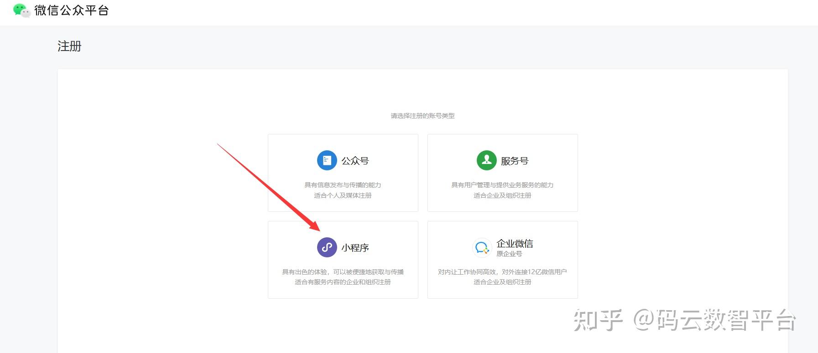The image size is (818, 353).
Task: Click text 具有出色的体验，可以被便捷地获取与传播
Action: [343, 272]
